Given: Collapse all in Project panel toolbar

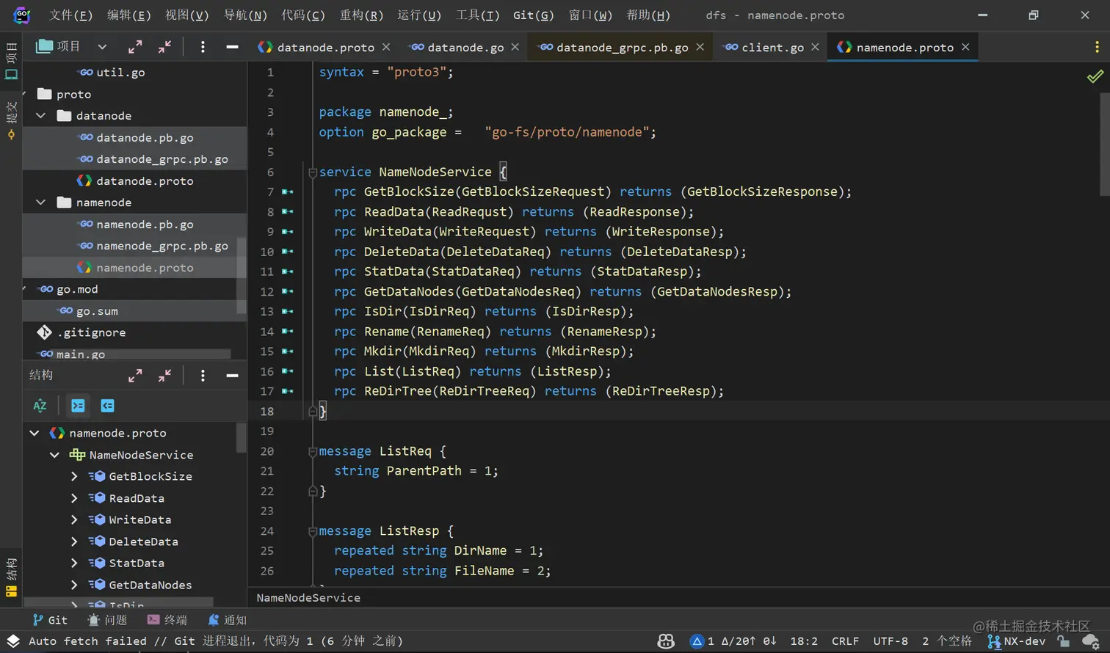Looking at the screenshot, I should pyautogui.click(x=164, y=47).
